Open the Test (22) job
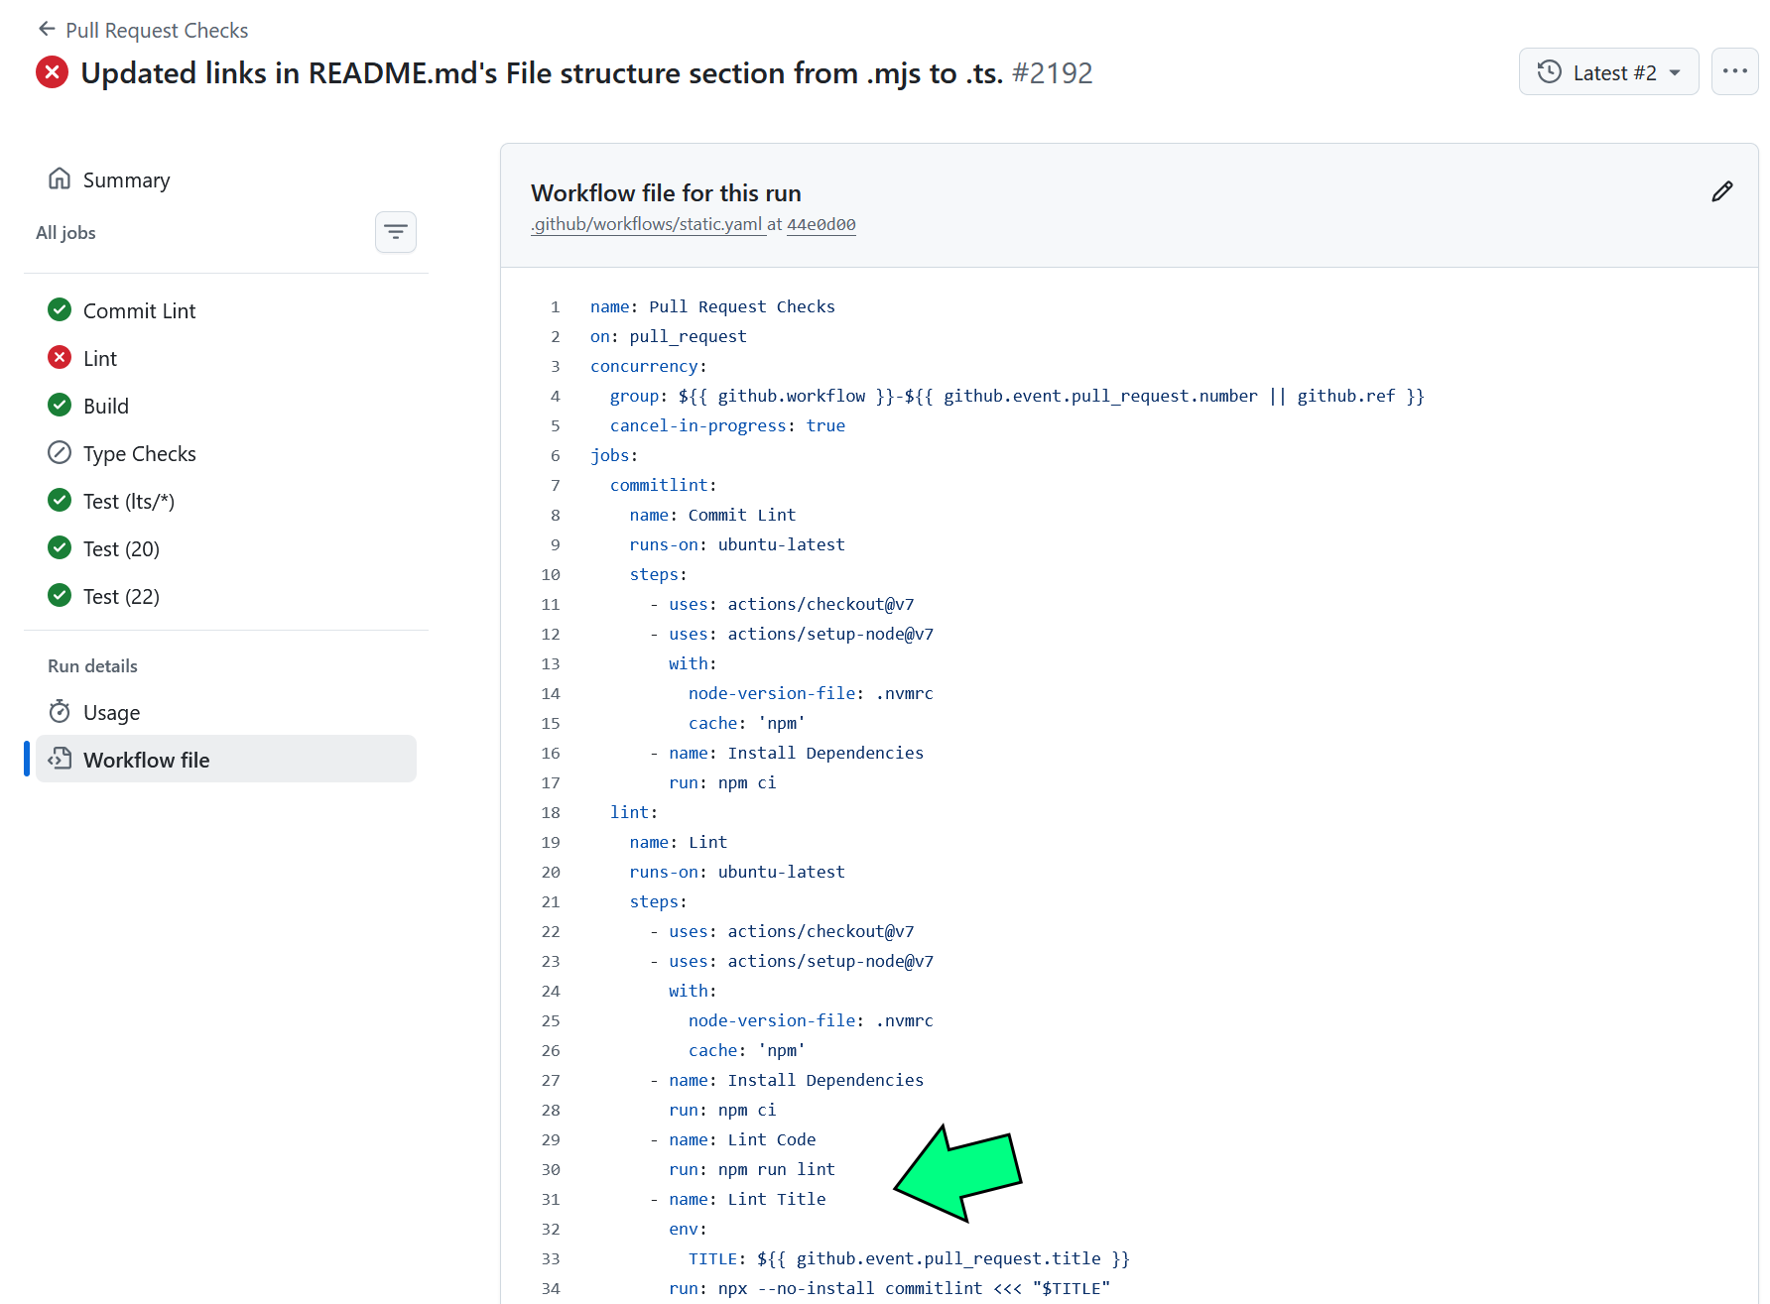Image resolution: width=1770 pixels, height=1304 pixels. [x=226, y=596]
